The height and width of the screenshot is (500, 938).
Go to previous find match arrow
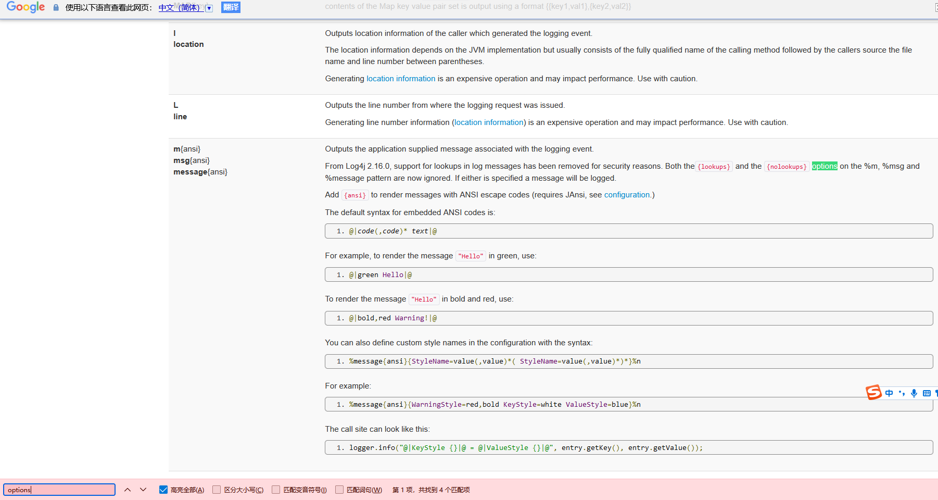128,490
